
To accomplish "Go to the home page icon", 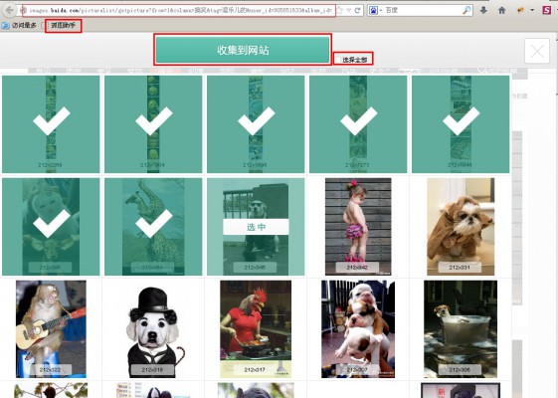I will coord(501,10).
